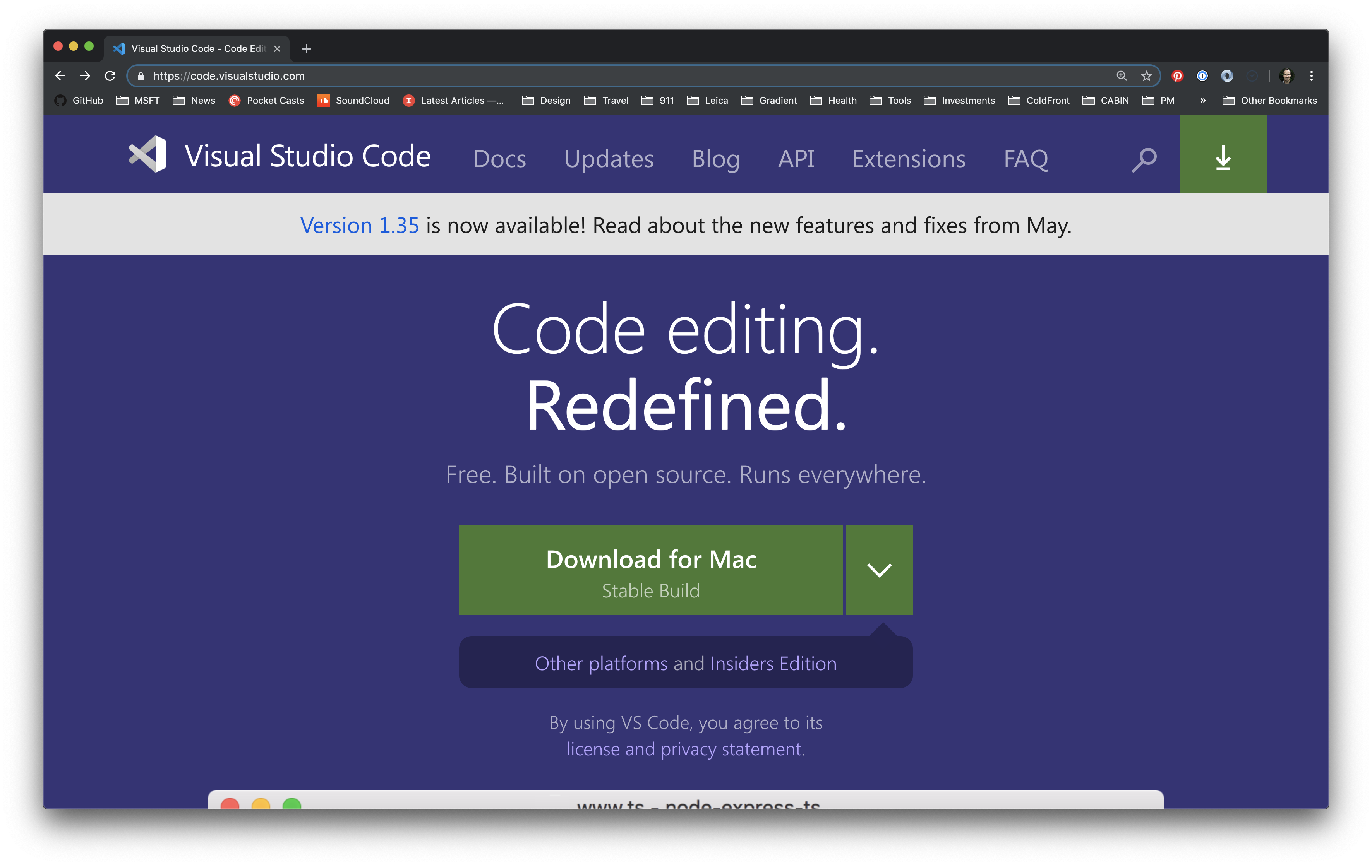The height and width of the screenshot is (866, 1372).
Task: Go to the Extensions navigation item
Action: point(908,159)
